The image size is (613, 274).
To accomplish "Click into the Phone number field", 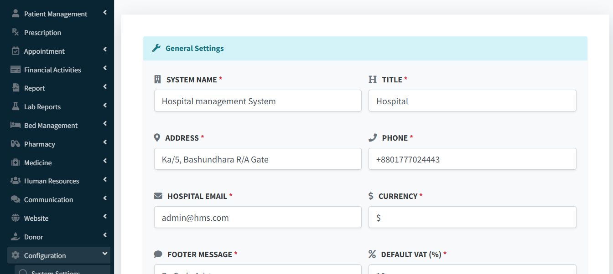I will click(x=472, y=159).
